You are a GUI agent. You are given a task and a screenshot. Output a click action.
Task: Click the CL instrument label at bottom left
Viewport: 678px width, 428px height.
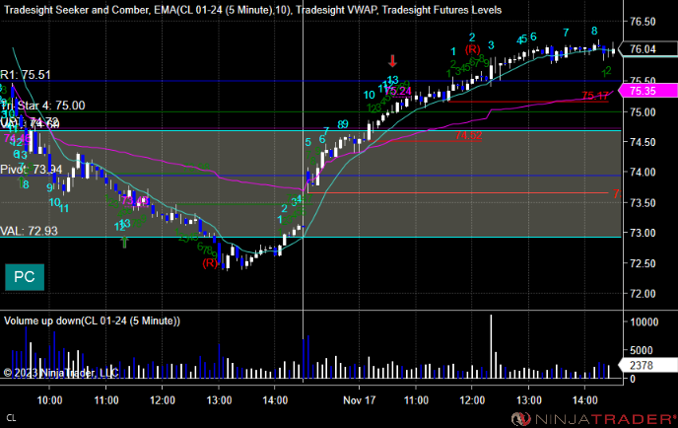point(11,418)
